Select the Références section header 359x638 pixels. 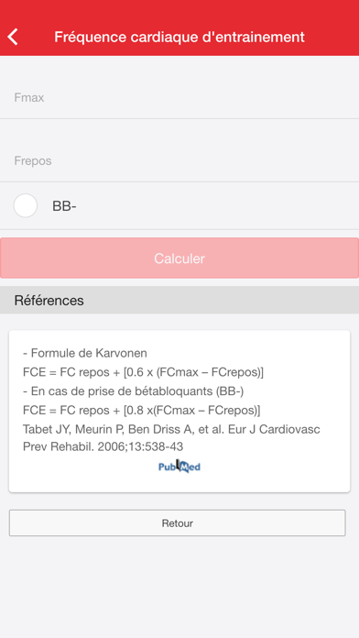pyautogui.click(x=179, y=301)
